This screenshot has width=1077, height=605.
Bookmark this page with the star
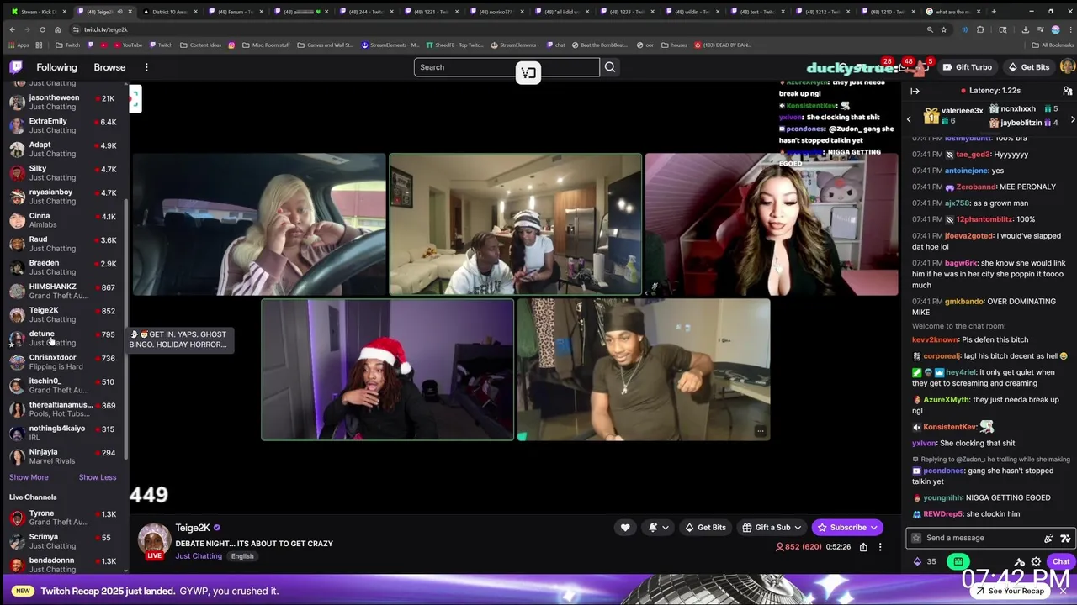pyautogui.click(x=943, y=29)
